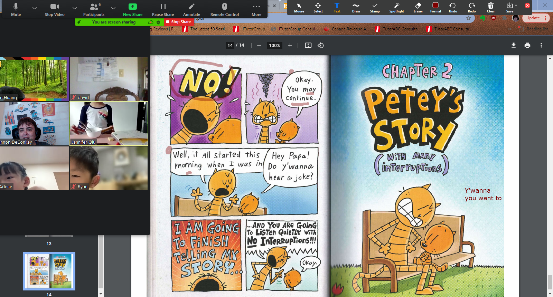This screenshot has height=297, width=553.
Task: Expand video options arrow beside Stop Video
Action: pyautogui.click(x=75, y=8)
